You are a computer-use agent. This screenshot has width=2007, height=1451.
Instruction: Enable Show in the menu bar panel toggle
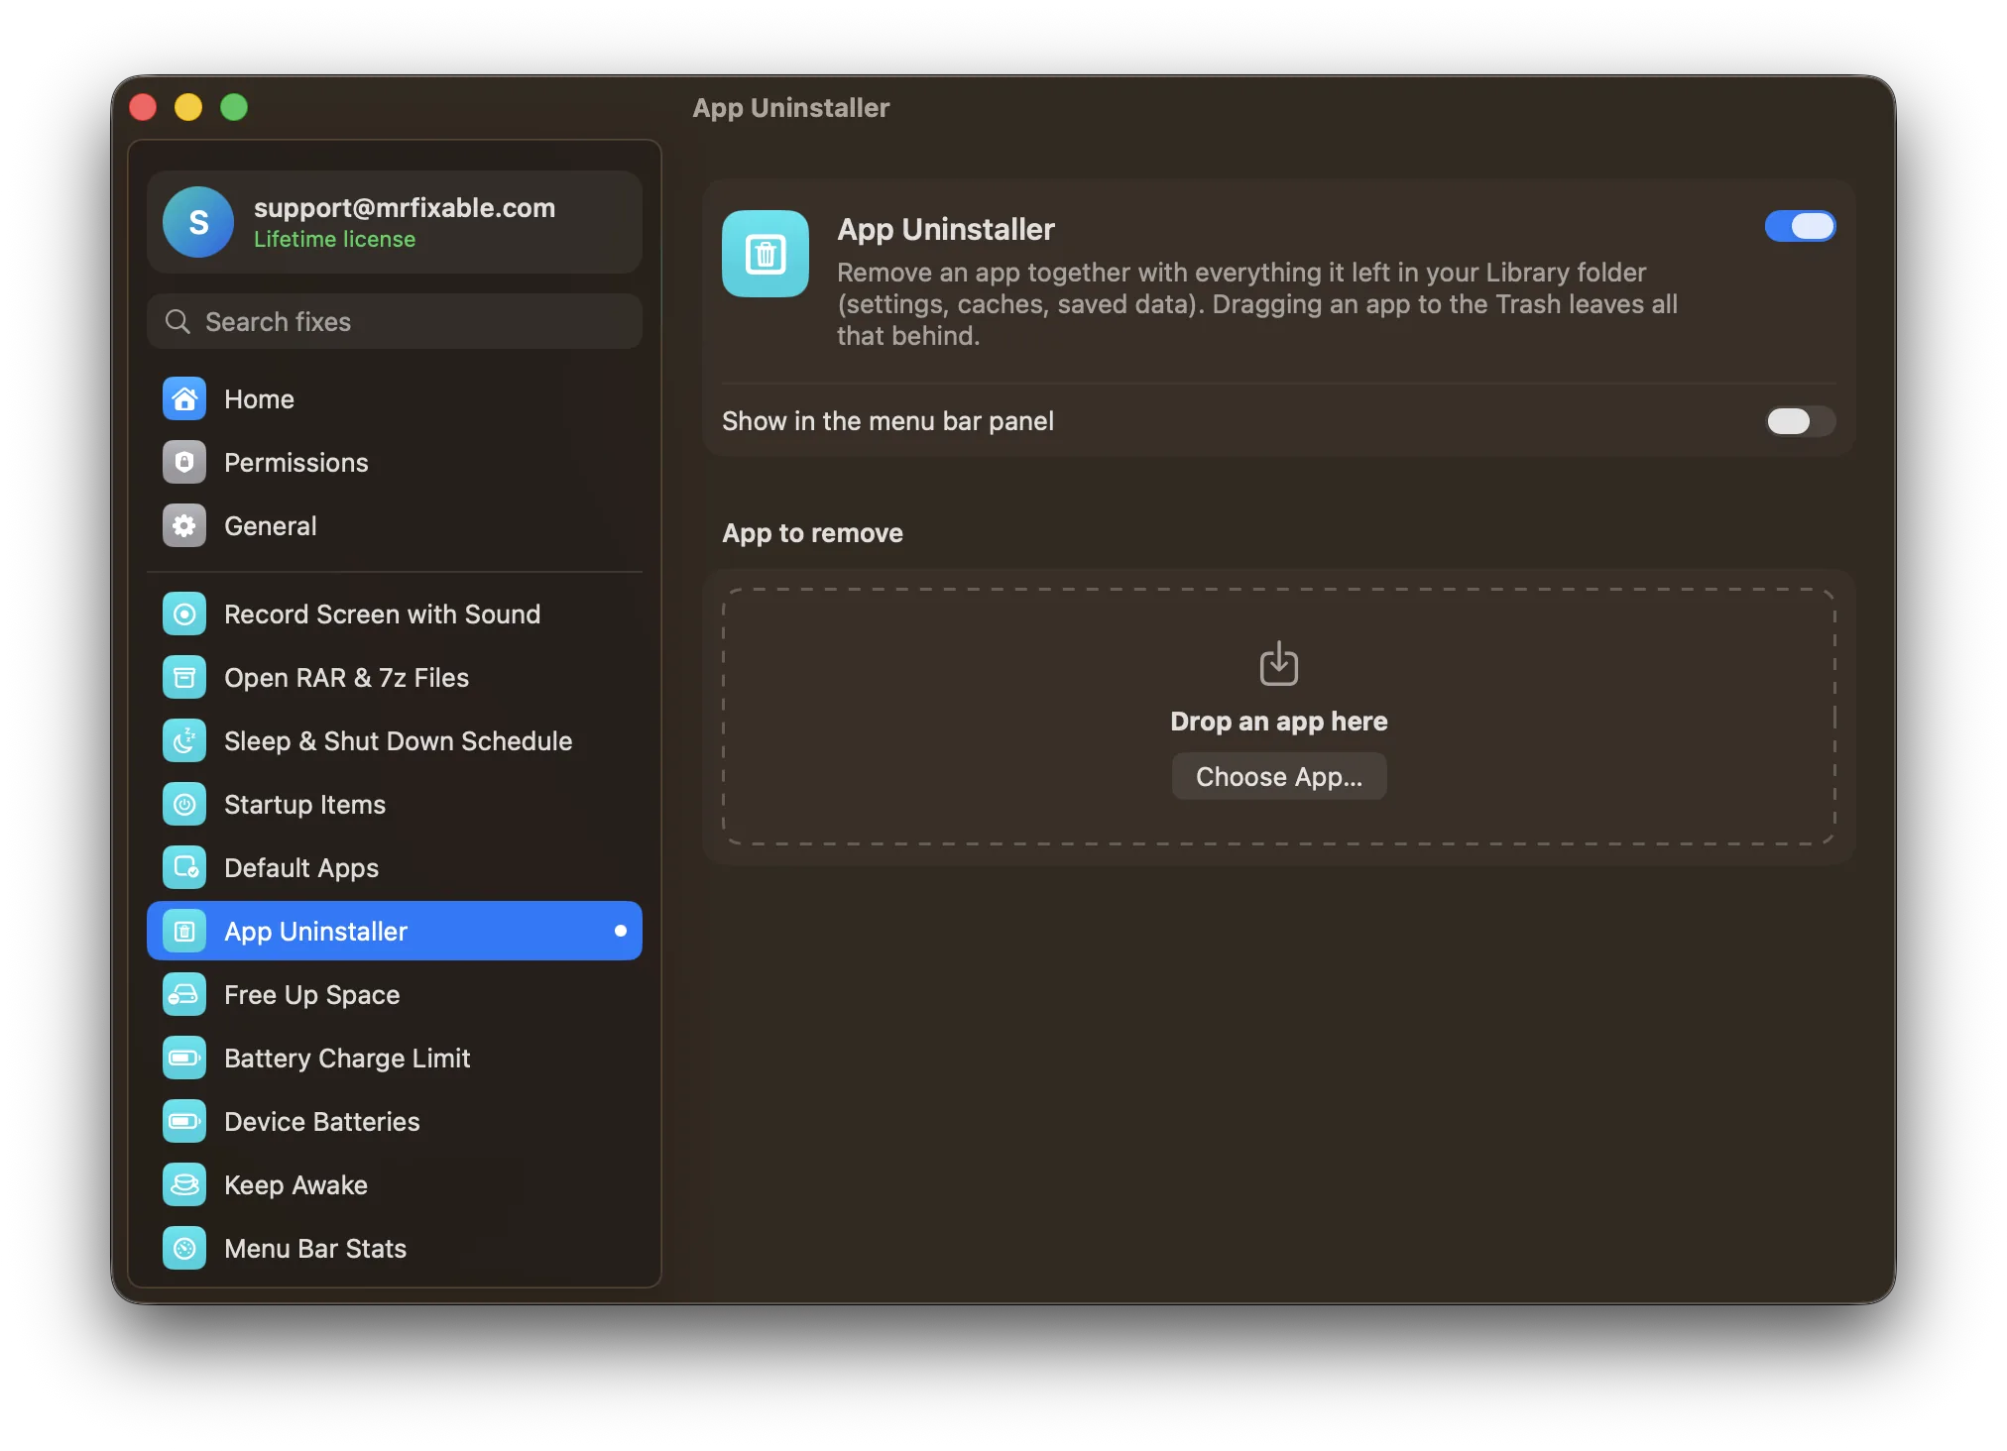[x=1800, y=421]
